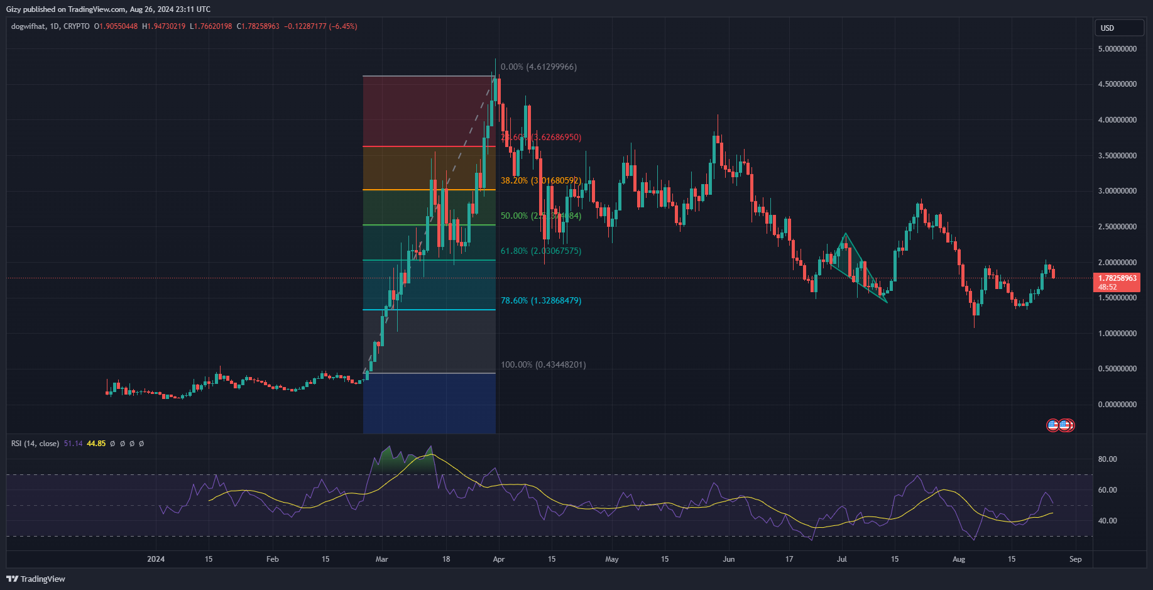This screenshot has height=590, width=1153.
Task: Click the Jun time axis label
Action: click(729, 559)
